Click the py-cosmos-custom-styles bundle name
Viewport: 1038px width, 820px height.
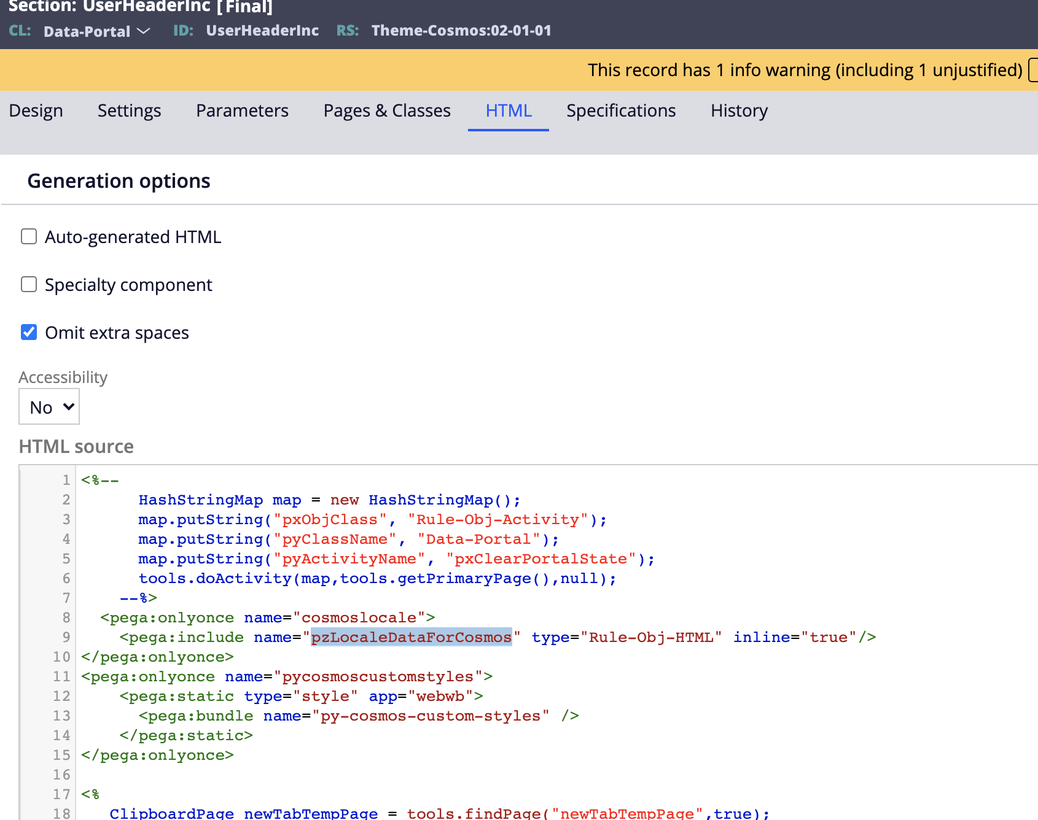tap(431, 716)
